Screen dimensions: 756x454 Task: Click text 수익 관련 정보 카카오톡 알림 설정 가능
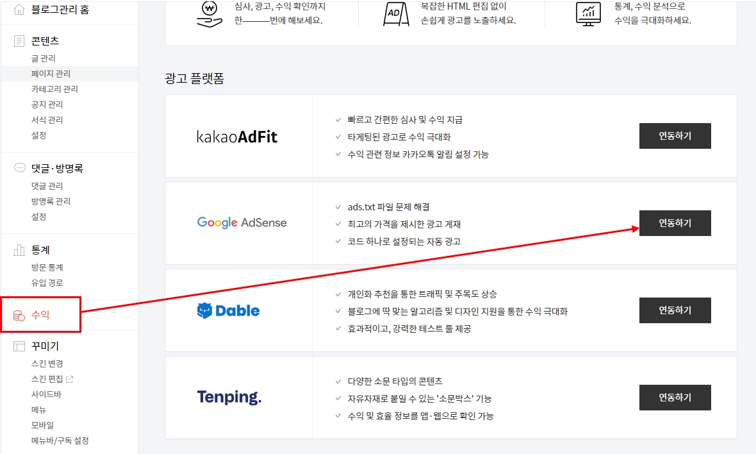pos(418,155)
